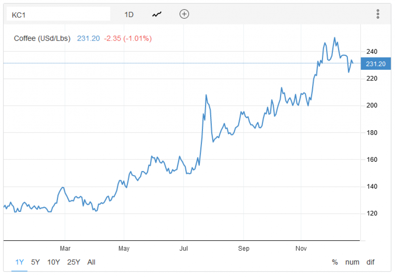
Task: Switch to the 5Y time range
Action: [36, 262]
